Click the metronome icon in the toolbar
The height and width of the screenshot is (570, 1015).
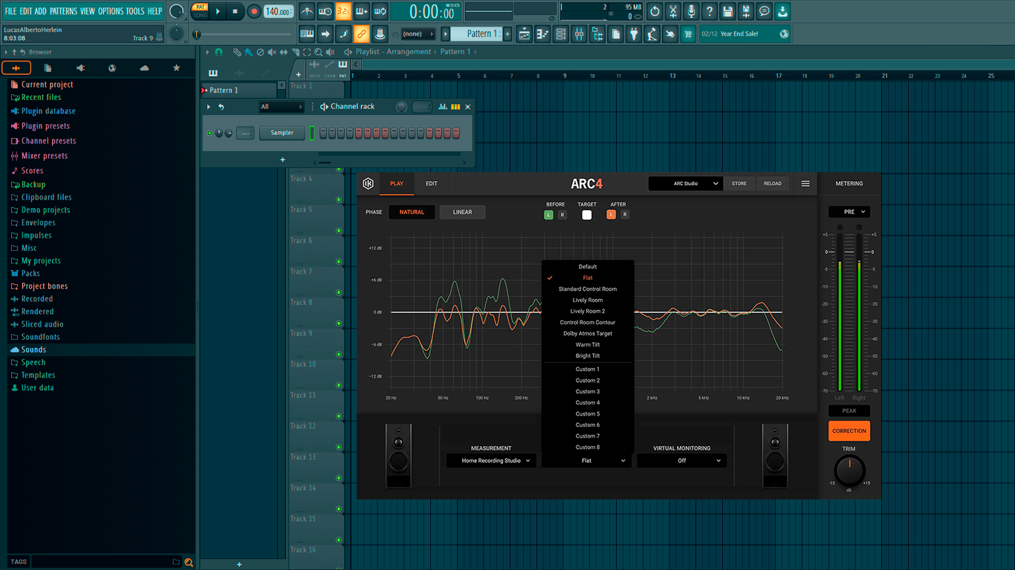coord(307,11)
